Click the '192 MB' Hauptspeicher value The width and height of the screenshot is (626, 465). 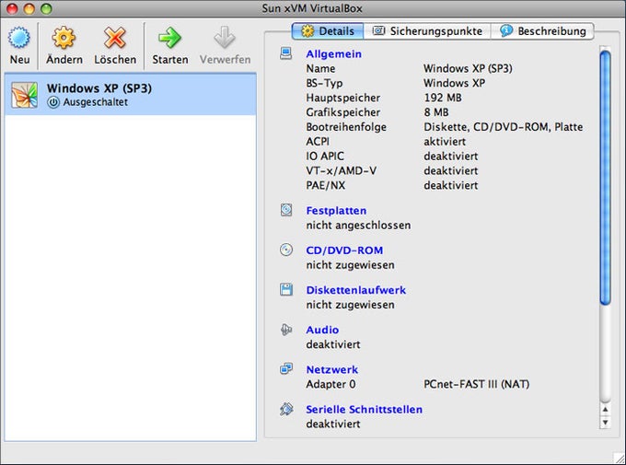[443, 98]
